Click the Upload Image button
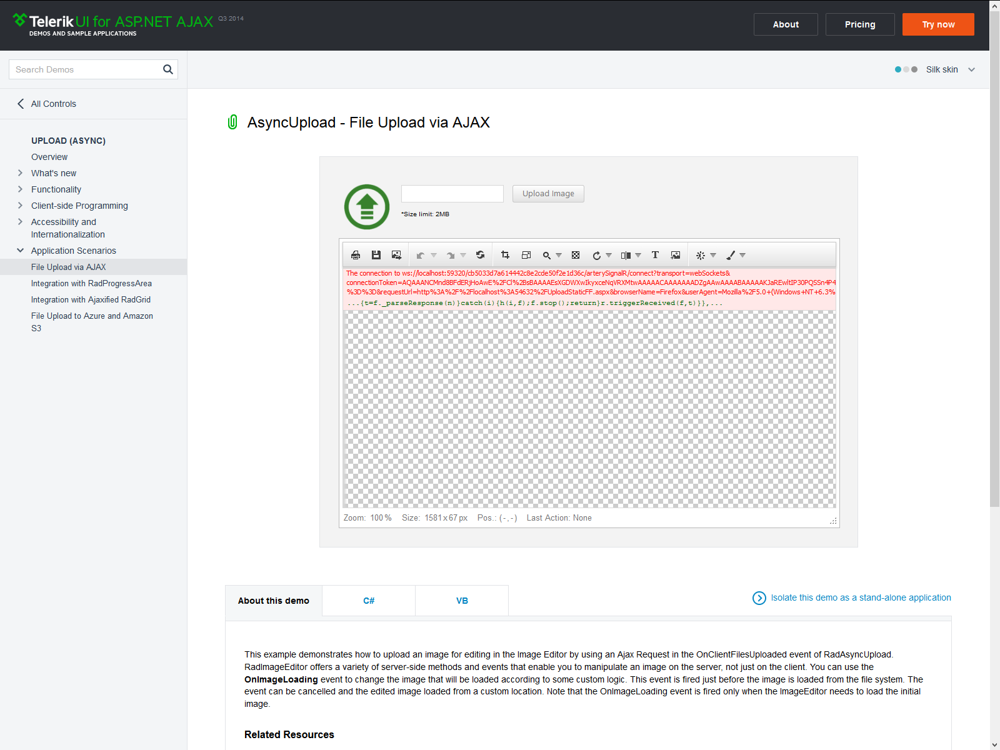Image resolution: width=1000 pixels, height=750 pixels. click(548, 194)
